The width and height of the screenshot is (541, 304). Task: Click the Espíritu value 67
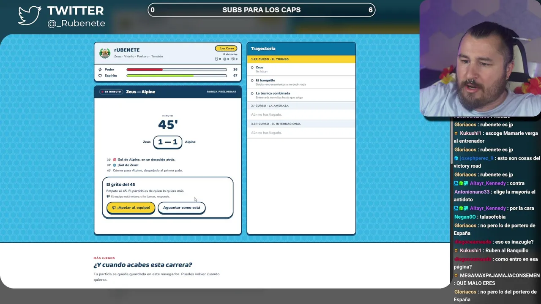[x=235, y=76]
